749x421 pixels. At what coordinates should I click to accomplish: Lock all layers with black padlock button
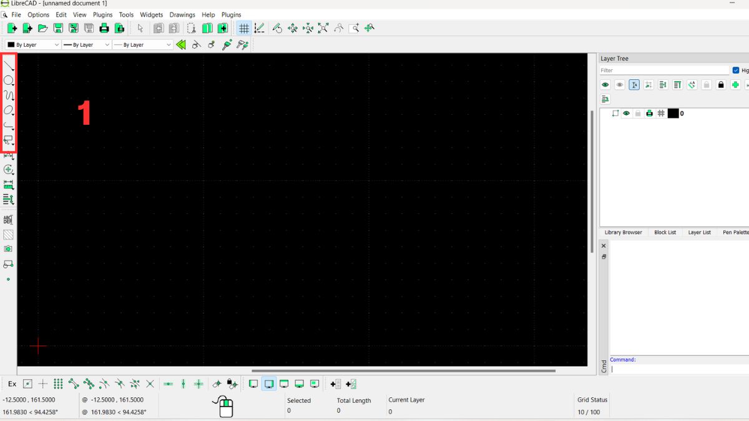[x=721, y=85]
